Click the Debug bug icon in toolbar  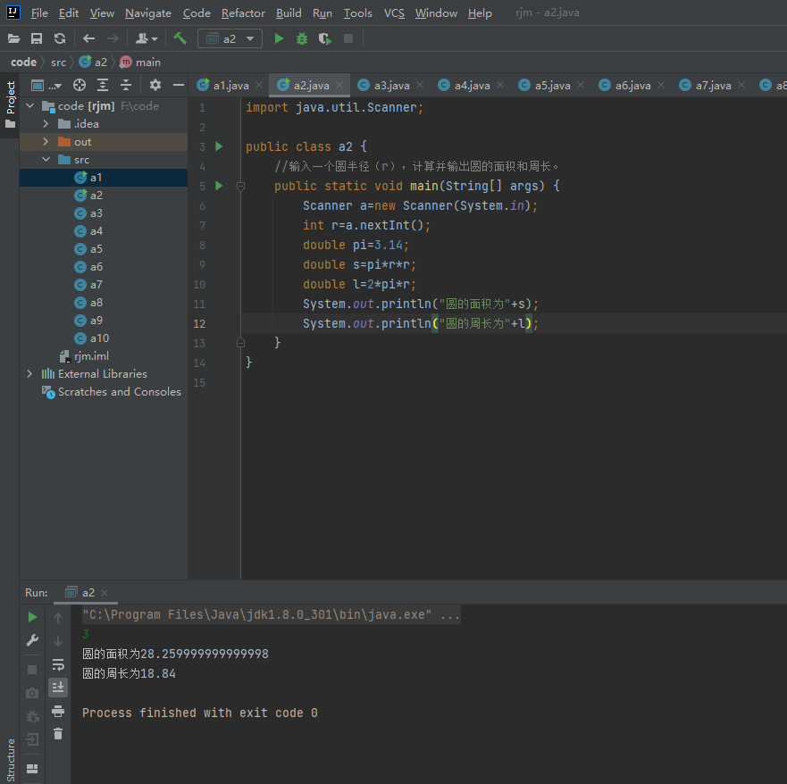point(302,38)
